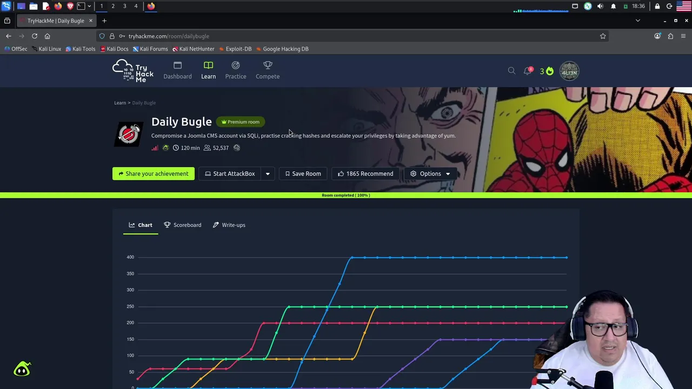Select the running Firefox window in the taskbar
Screen dimensions: 692x389
[x=151, y=6]
